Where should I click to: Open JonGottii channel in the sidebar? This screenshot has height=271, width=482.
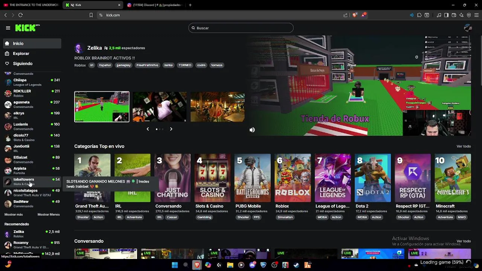pos(32,148)
